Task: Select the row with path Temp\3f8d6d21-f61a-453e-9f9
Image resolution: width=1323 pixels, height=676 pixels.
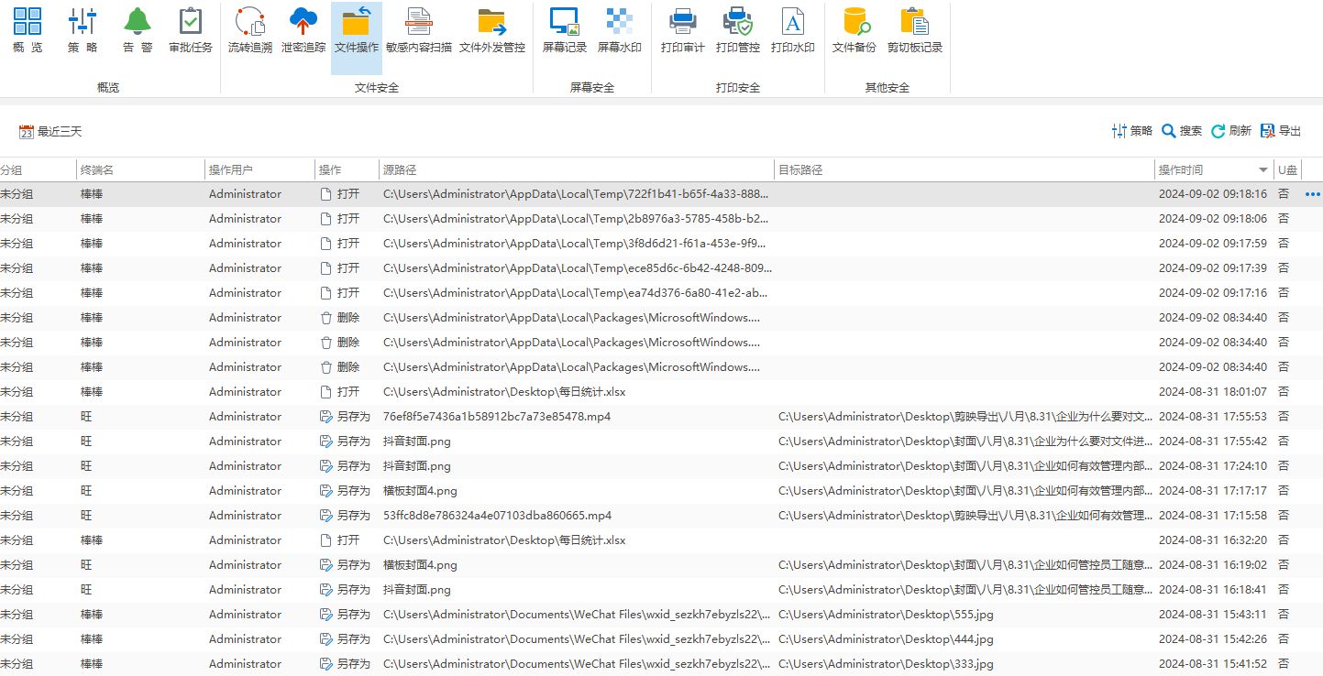Action: 661,244
